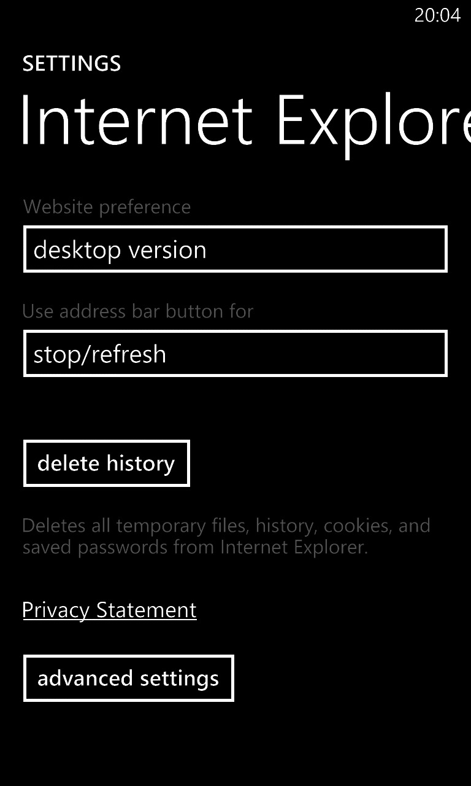Tap the system time display
471x786 pixels.
(x=437, y=15)
